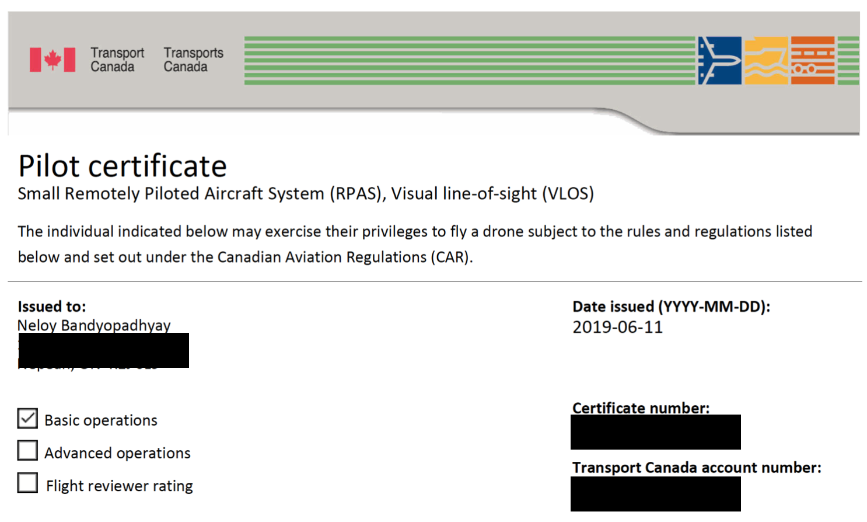
Task: Click the green striped banner graphic
Action: click(x=467, y=60)
